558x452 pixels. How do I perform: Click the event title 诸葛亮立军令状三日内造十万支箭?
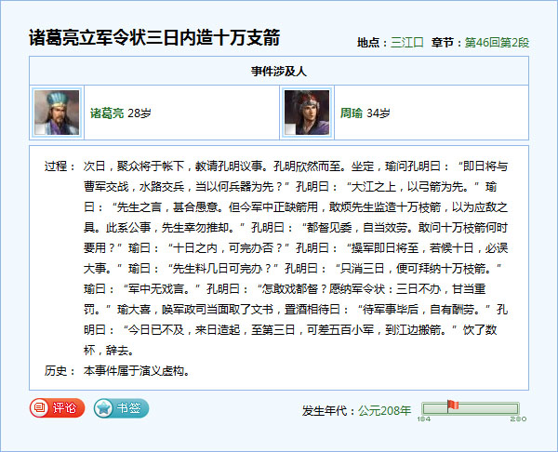click(154, 38)
